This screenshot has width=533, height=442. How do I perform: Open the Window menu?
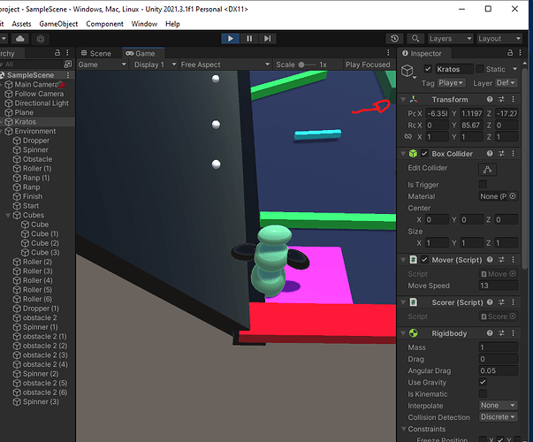click(144, 24)
